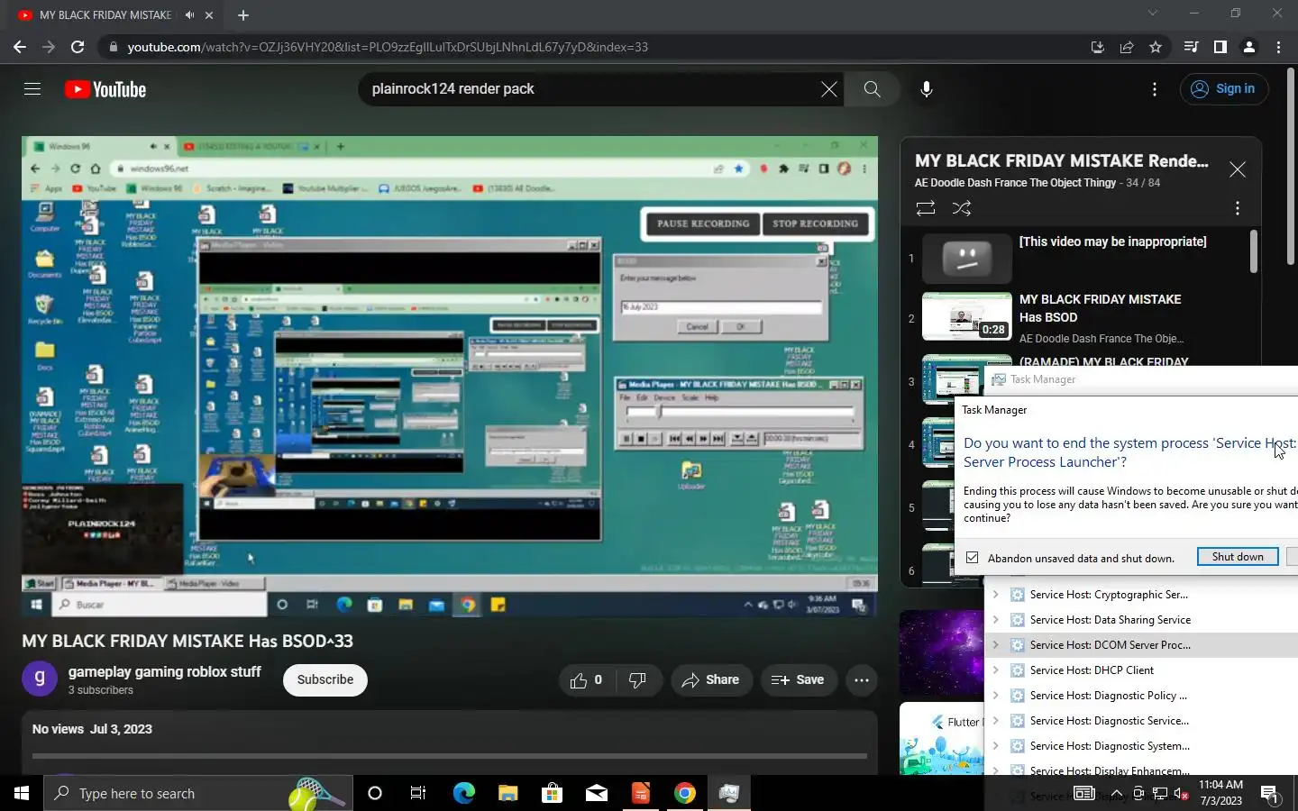Play the MY BLACK FRIDAY MISTAKE video player
The image size is (1298, 811).
tap(450, 376)
